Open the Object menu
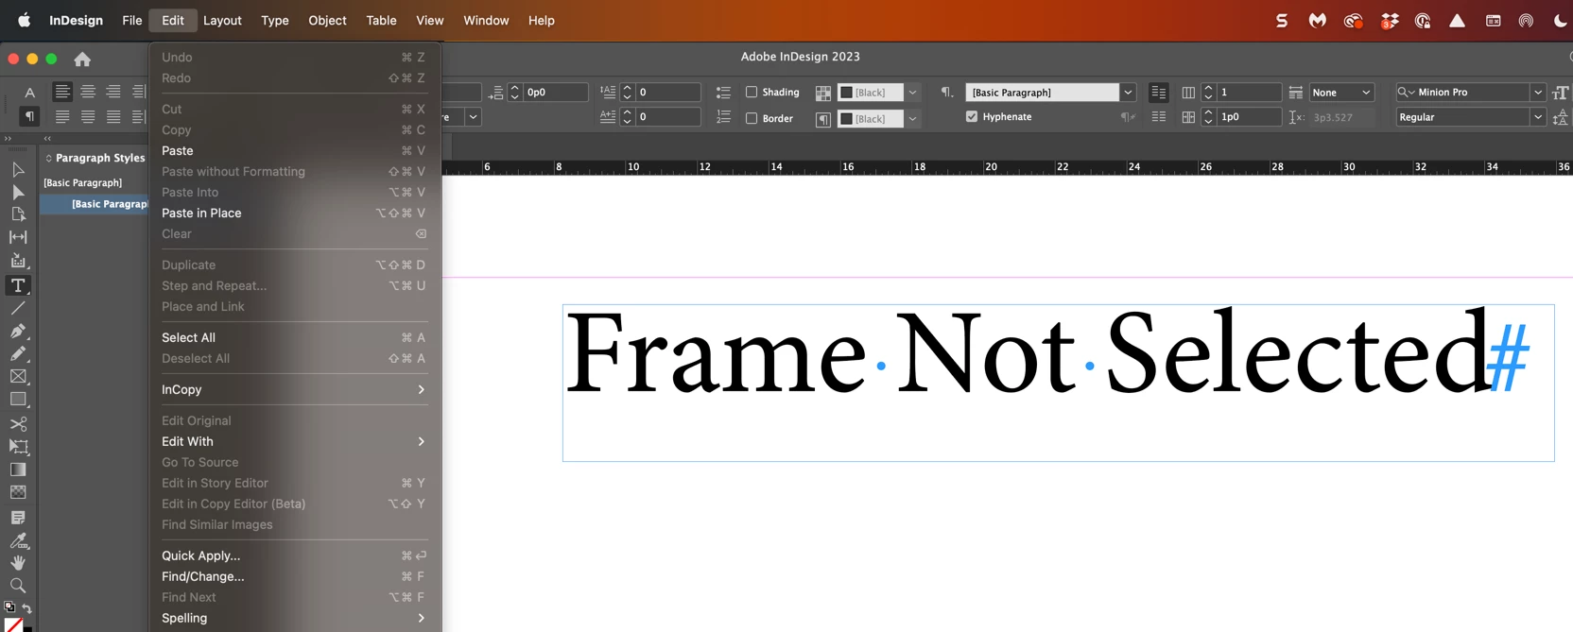Viewport: 1573px width, 632px height. pyautogui.click(x=327, y=20)
